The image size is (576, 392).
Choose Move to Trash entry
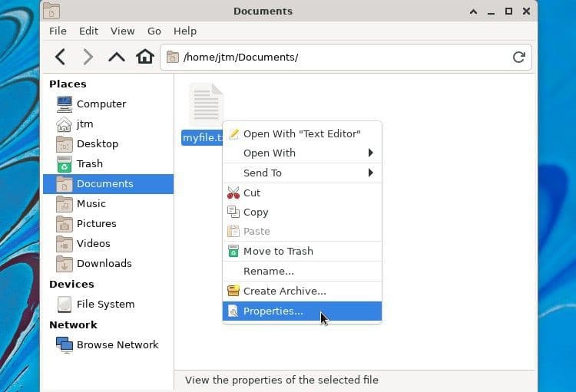[x=302, y=251]
